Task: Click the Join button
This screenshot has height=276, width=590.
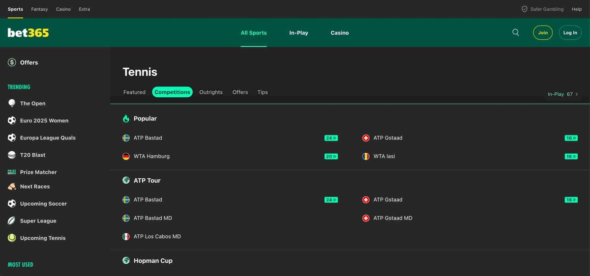Action: tap(543, 32)
